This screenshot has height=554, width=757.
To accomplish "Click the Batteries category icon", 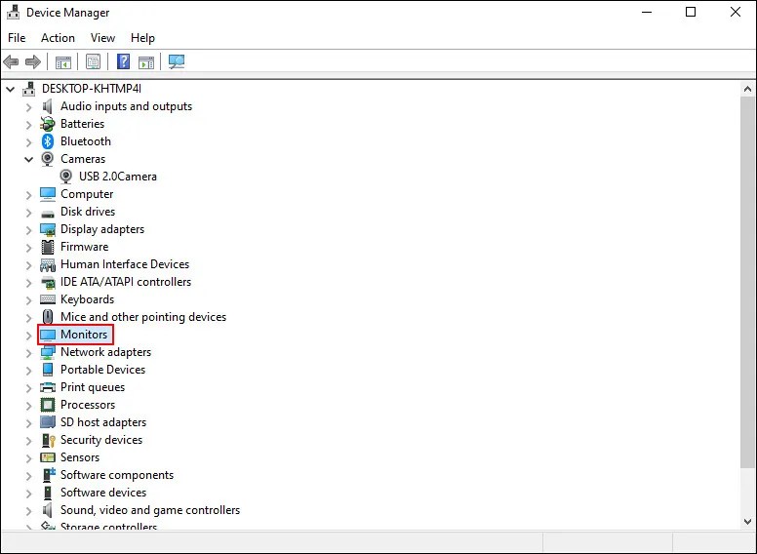I will click(x=47, y=124).
